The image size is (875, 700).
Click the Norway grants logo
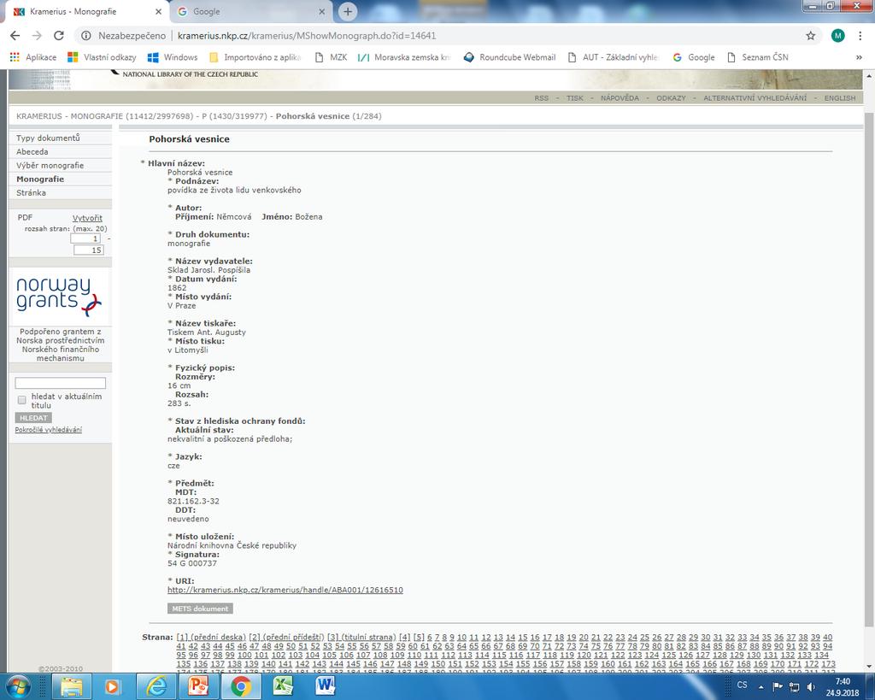tap(59, 297)
